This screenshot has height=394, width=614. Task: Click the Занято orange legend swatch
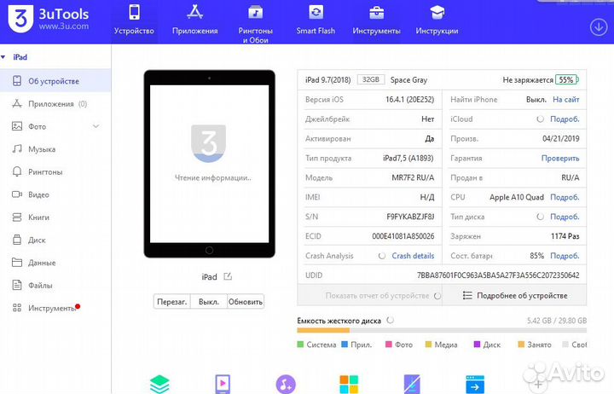click(x=521, y=345)
